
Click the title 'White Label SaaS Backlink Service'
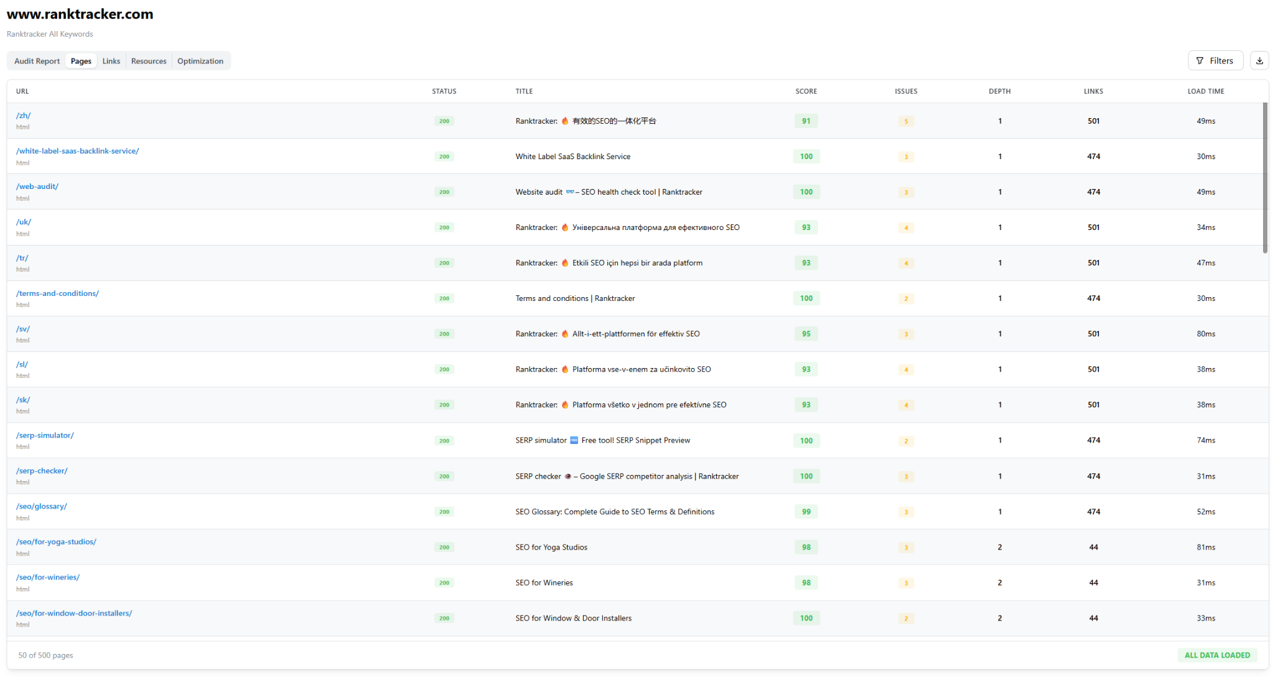(572, 157)
